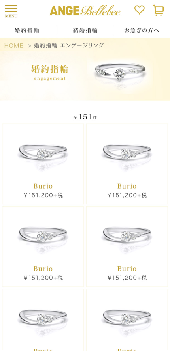Select the 婚約指輪 tab
Viewport: 170px width, 351px height.
(27, 30)
